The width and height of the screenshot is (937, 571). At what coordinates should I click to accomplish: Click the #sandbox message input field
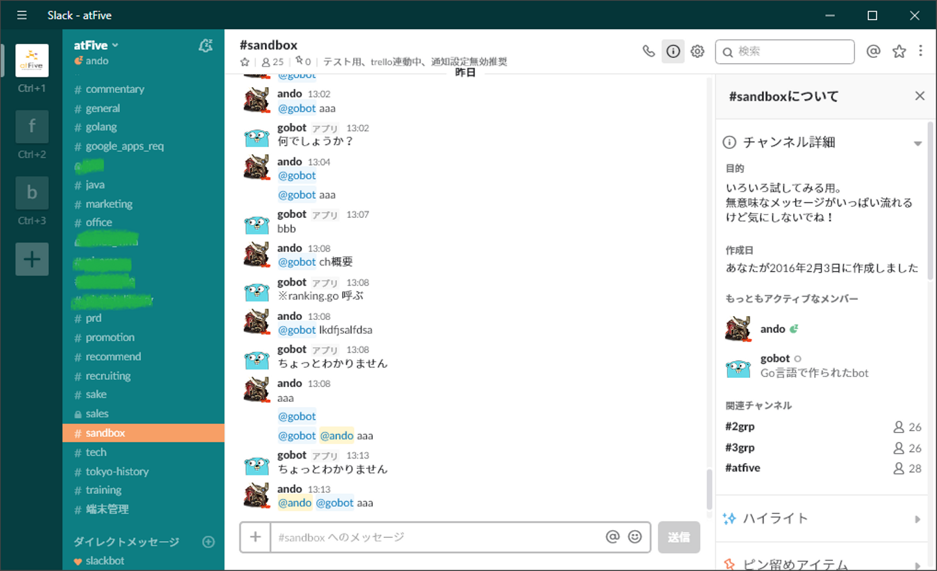coord(436,537)
